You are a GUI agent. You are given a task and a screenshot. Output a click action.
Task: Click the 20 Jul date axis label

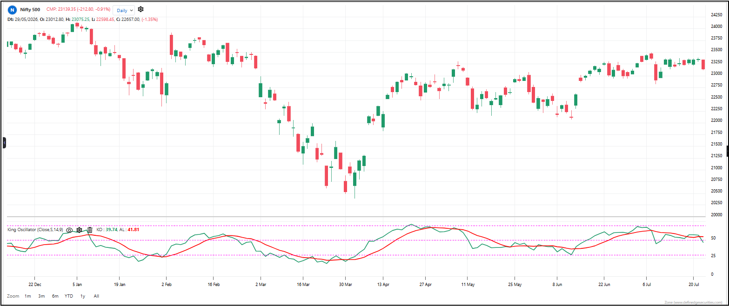point(694,284)
